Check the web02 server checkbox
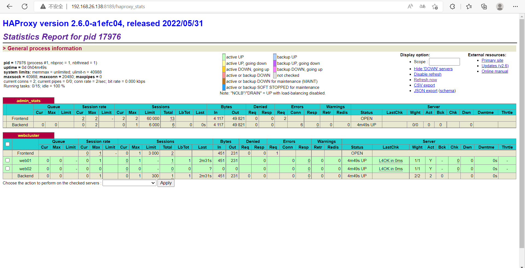Viewport: 525px width, 268px height. (8, 169)
